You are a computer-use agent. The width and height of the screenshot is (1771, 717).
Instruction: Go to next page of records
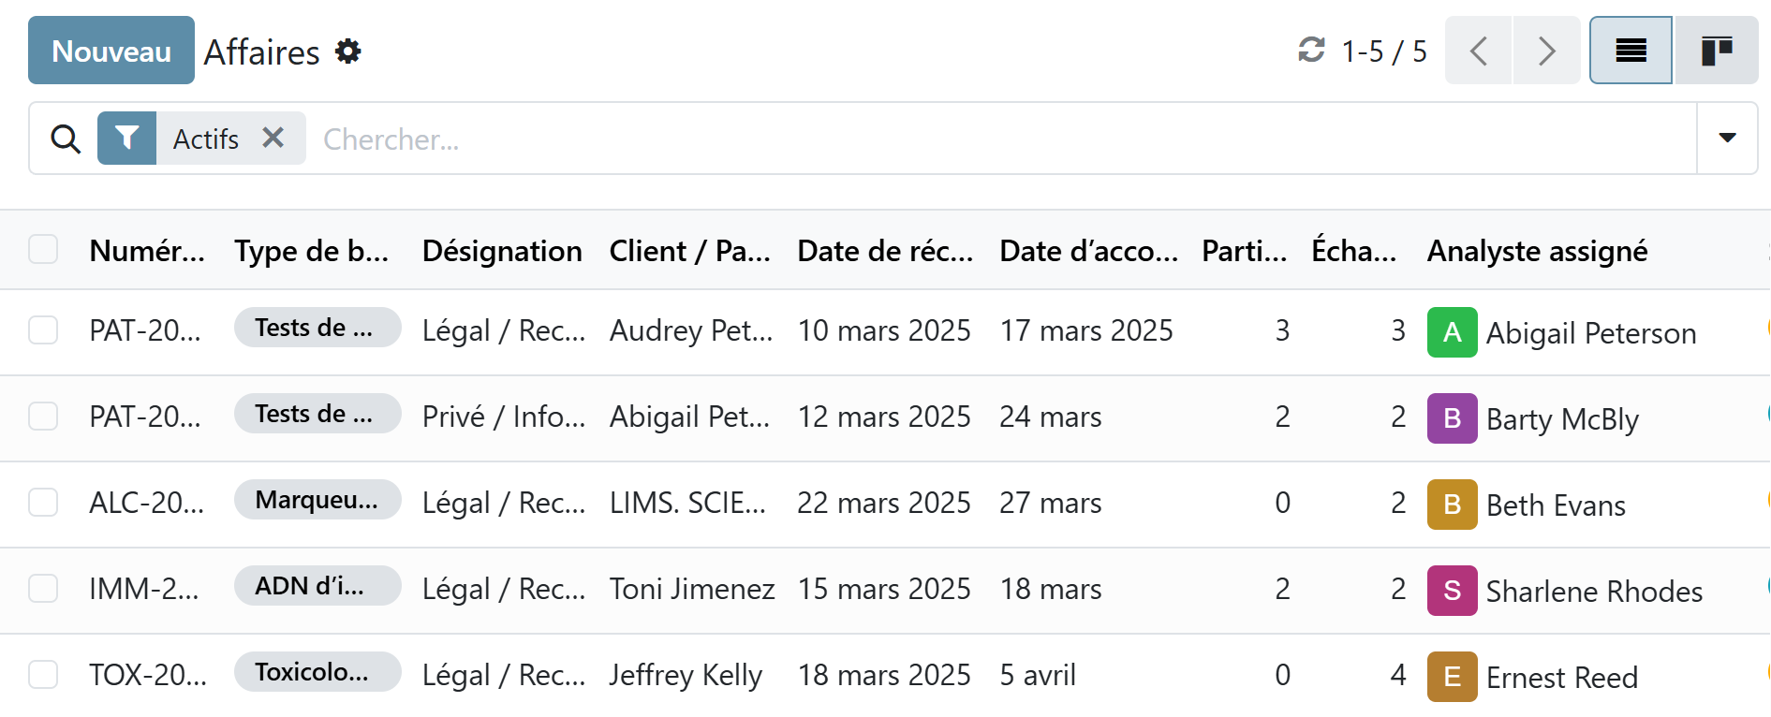[x=1546, y=51]
